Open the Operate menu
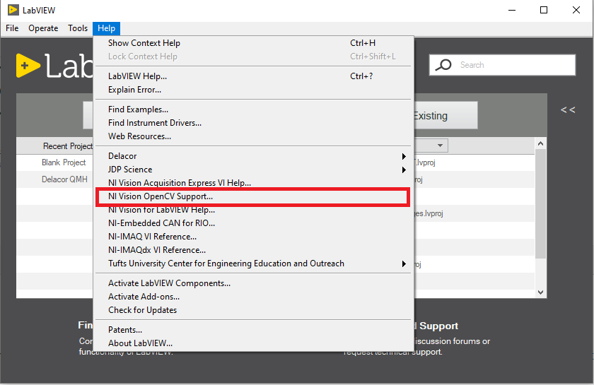Viewport: 594px width, 385px height. (43, 28)
